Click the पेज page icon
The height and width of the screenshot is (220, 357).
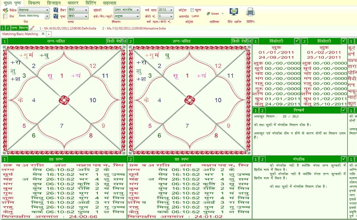[5, 16]
